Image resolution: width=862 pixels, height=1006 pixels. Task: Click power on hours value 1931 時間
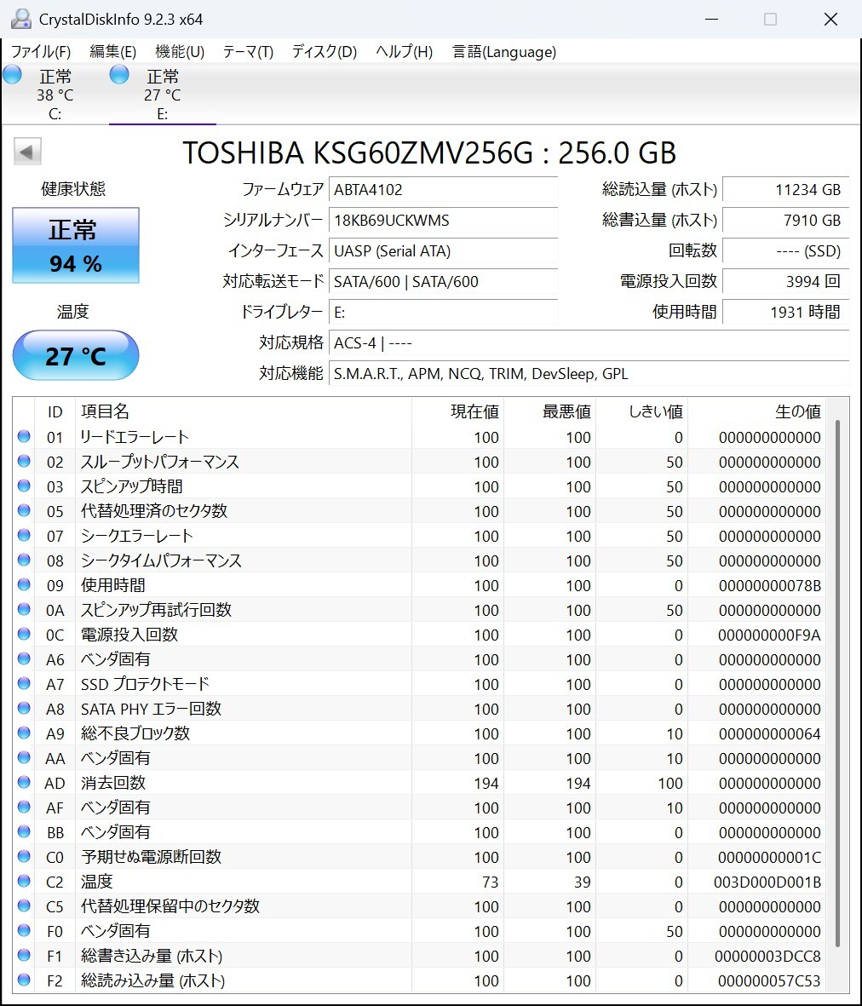tap(785, 312)
